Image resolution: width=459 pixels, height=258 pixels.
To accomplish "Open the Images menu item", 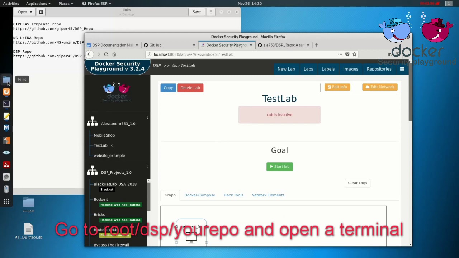I will (351, 69).
